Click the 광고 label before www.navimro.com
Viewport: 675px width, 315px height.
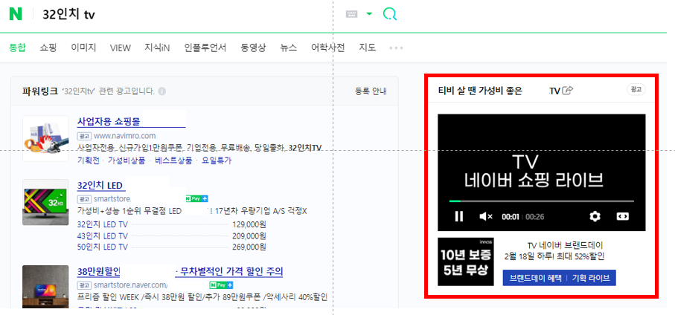pyautogui.click(x=84, y=136)
